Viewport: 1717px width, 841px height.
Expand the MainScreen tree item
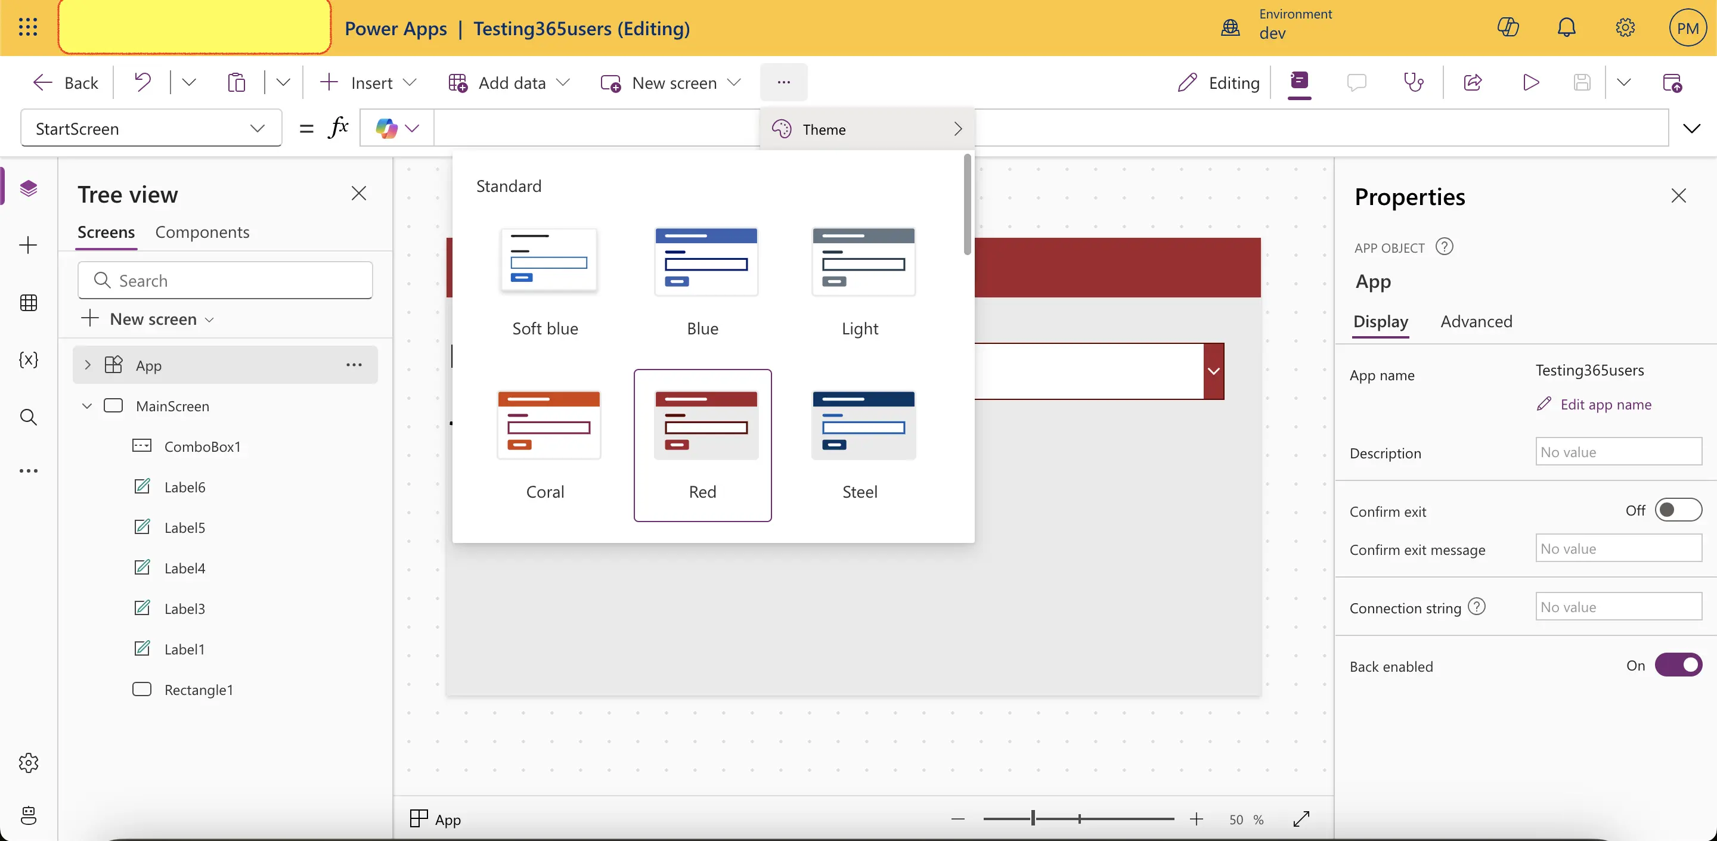coord(86,405)
